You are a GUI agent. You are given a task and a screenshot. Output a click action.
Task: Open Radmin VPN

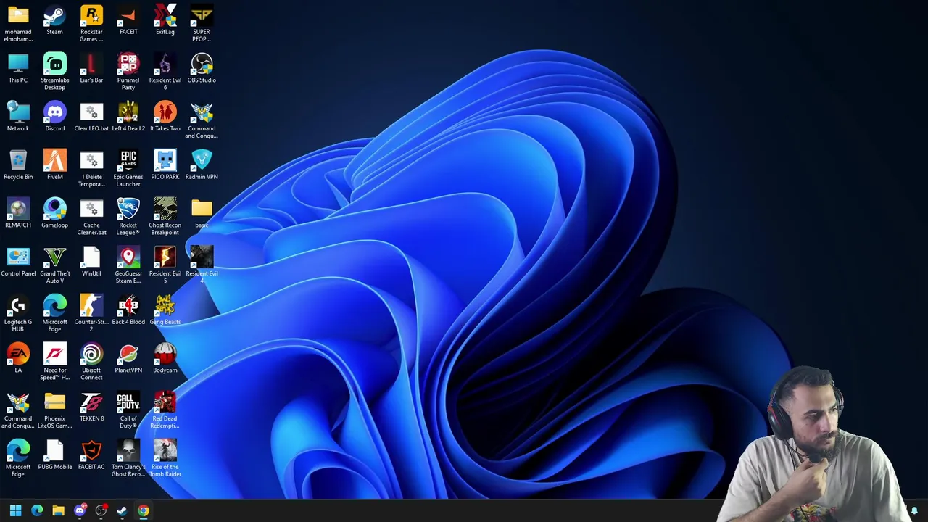click(x=202, y=165)
